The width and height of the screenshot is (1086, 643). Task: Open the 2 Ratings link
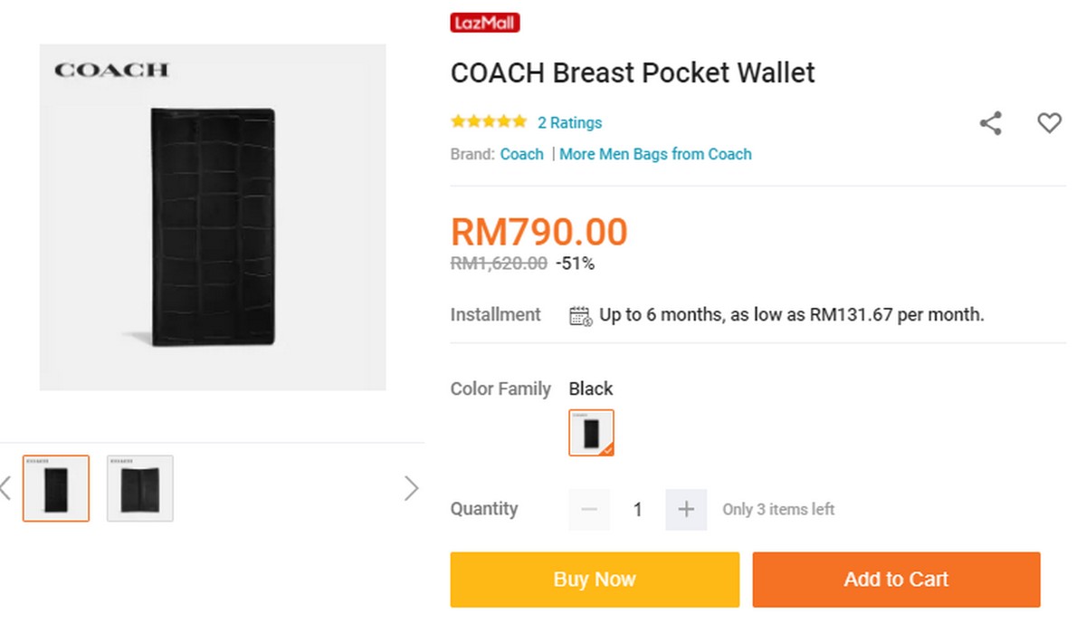(x=569, y=123)
